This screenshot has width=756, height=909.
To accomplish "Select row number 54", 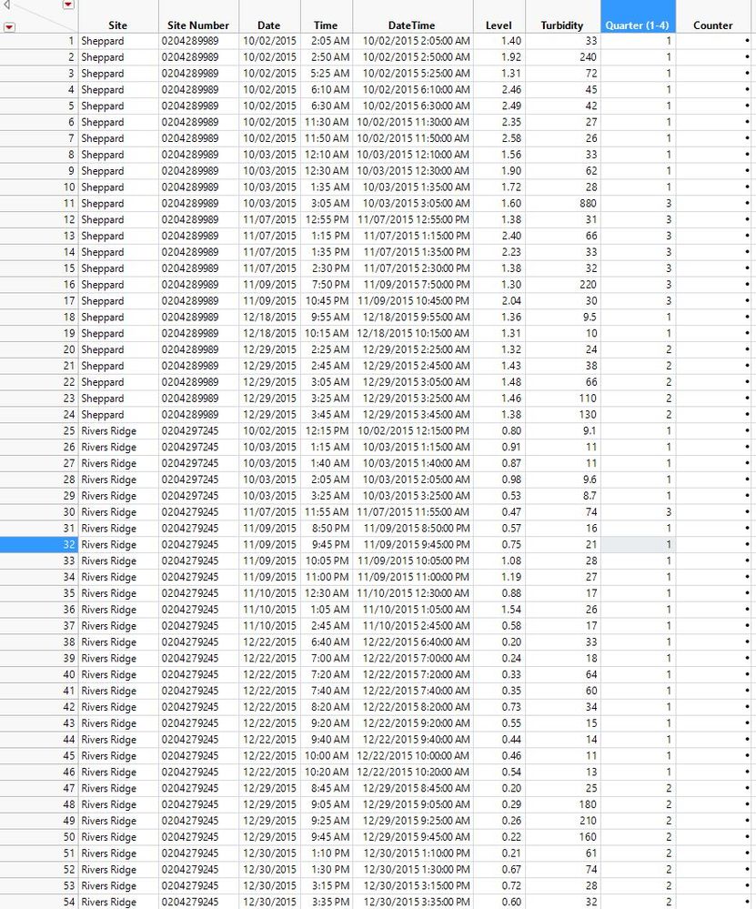I will click(39, 902).
